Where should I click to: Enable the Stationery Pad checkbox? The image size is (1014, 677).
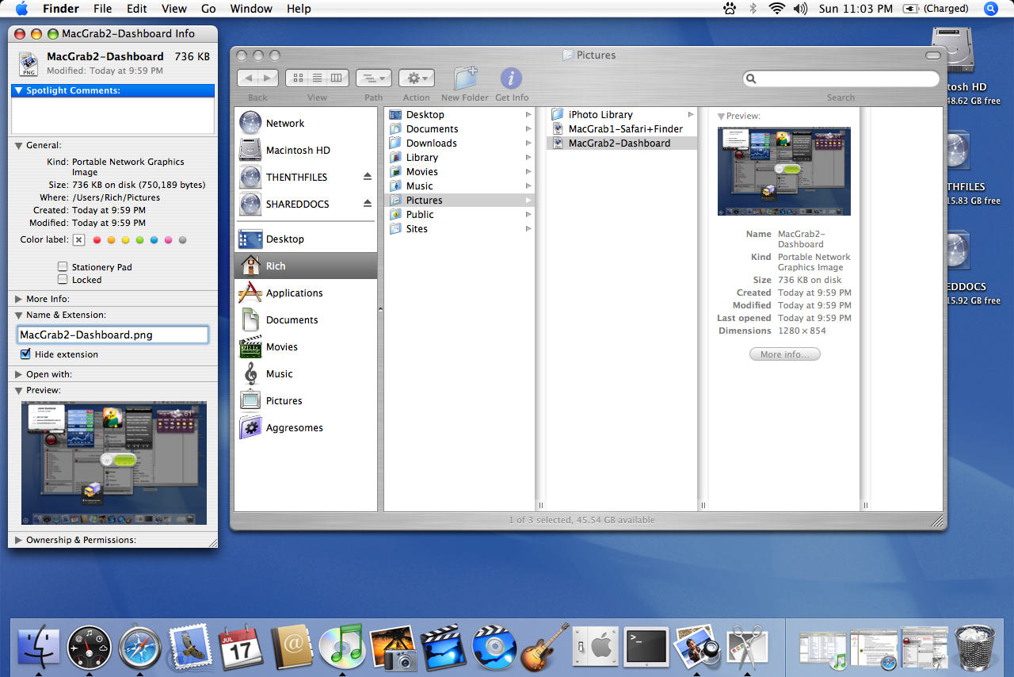[63, 267]
